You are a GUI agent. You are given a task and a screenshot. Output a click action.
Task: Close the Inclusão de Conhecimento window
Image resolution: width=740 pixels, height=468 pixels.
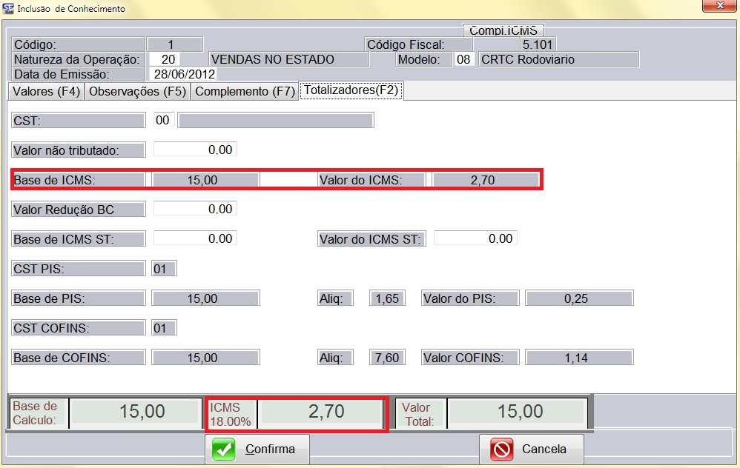[x=720, y=7]
